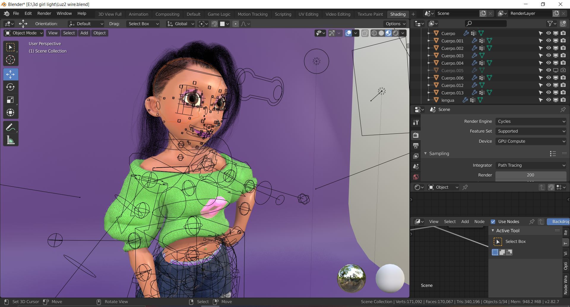Collapse the Sampling panel section
This screenshot has width=570, height=307.
click(425, 153)
